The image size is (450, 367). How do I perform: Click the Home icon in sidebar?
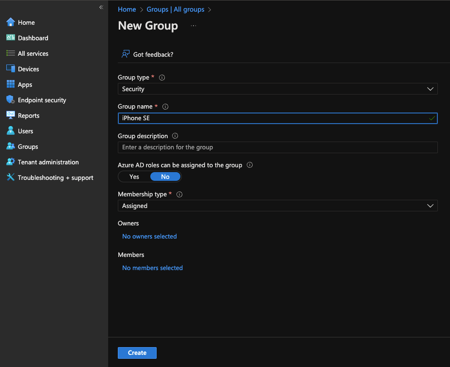click(10, 22)
